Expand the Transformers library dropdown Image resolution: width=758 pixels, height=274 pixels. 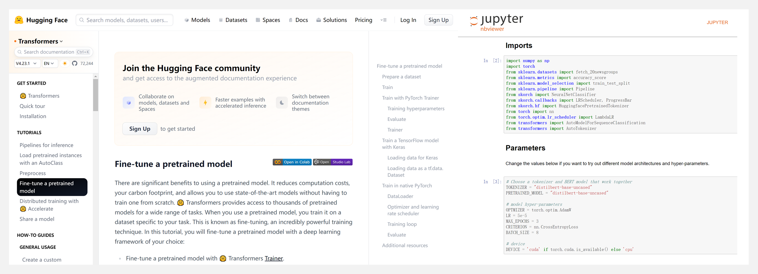(41, 41)
